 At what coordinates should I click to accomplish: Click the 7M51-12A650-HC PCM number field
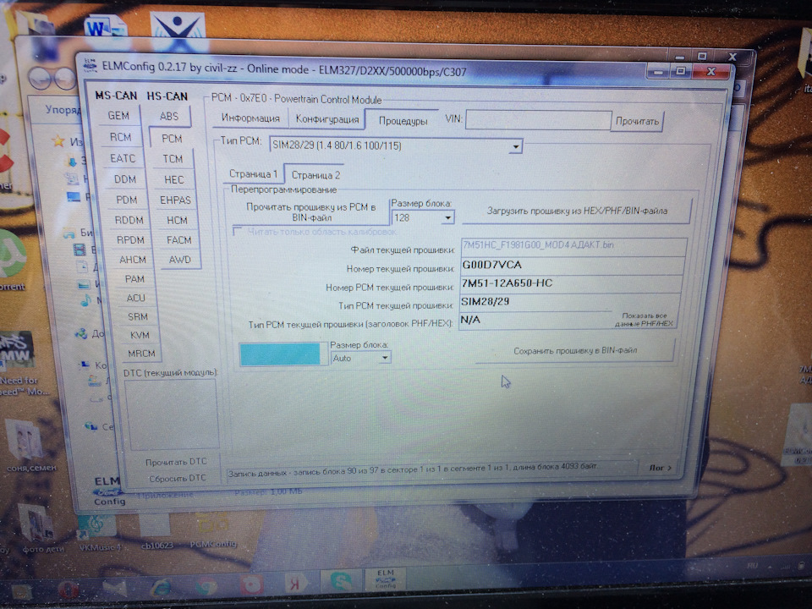point(569,284)
